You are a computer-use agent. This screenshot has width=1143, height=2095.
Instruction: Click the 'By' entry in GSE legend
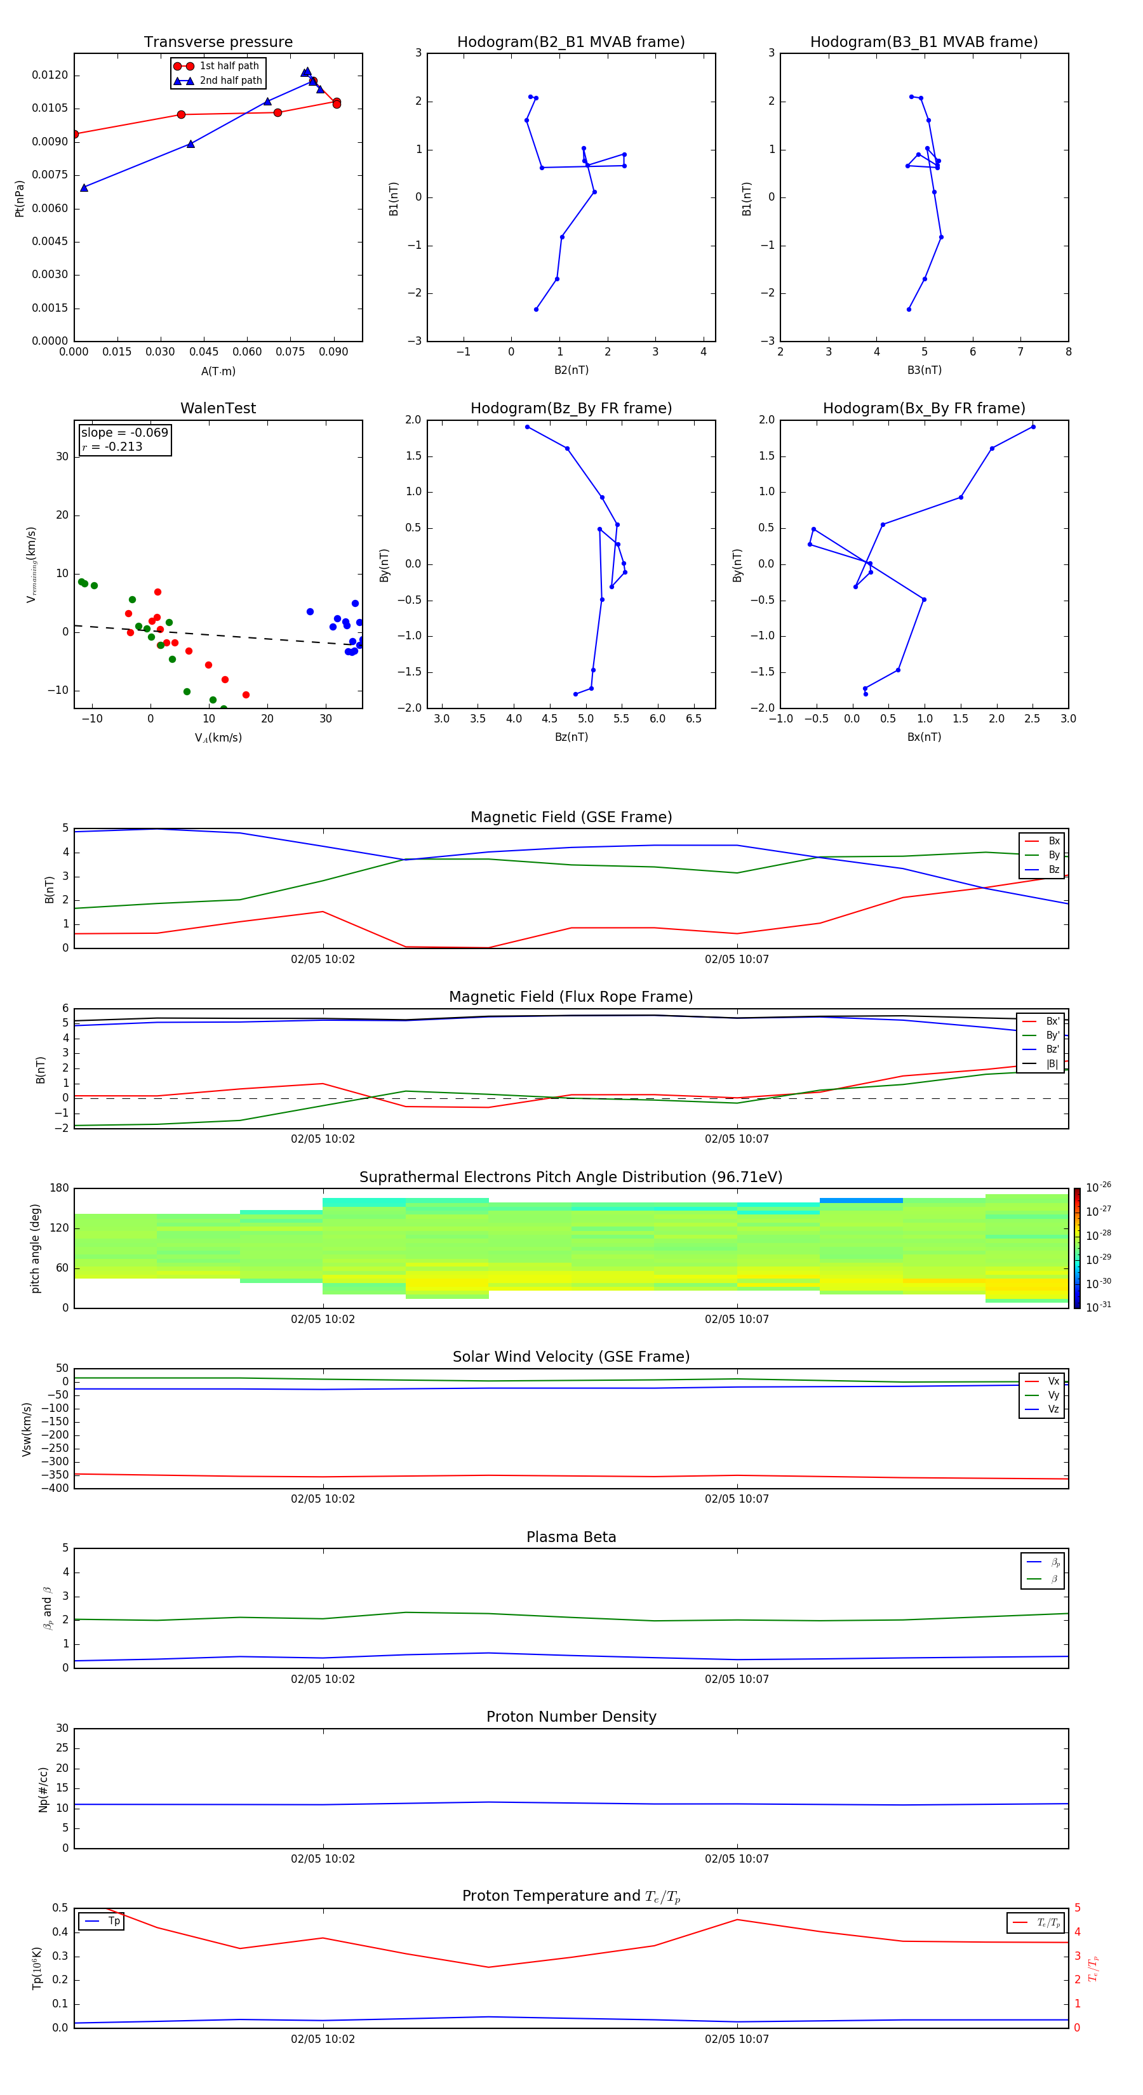tap(1042, 855)
